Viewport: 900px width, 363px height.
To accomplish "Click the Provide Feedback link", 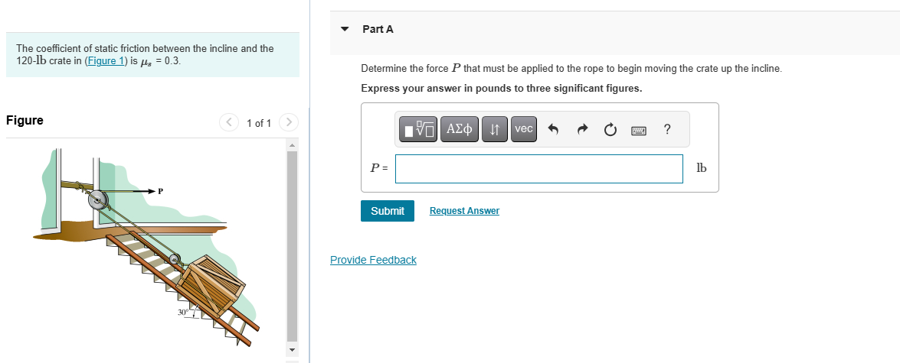I will pyautogui.click(x=373, y=260).
